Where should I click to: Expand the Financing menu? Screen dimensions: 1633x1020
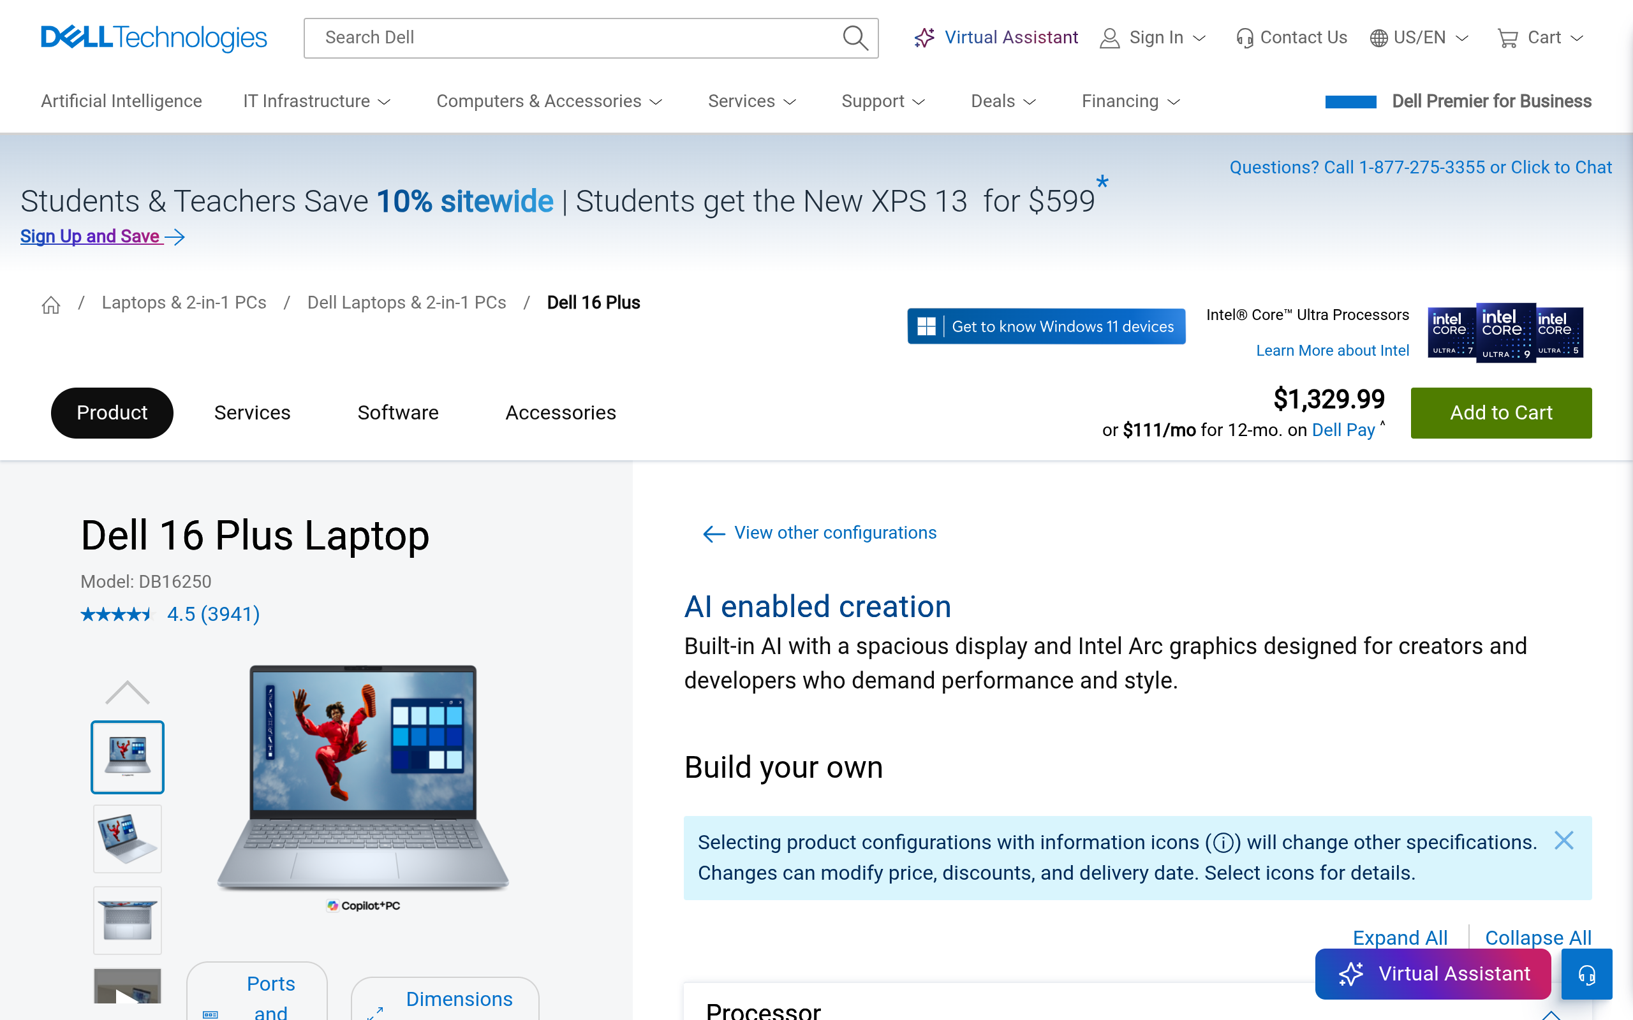(x=1131, y=101)
